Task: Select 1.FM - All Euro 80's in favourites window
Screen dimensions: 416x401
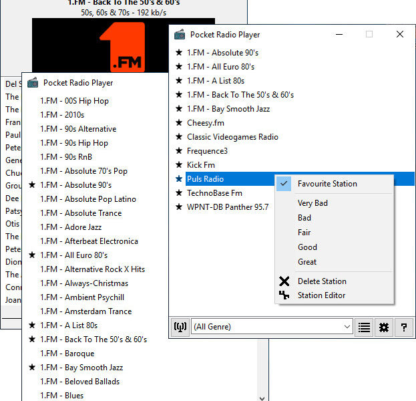Action: pyautogui.click(x=221, y=67)
